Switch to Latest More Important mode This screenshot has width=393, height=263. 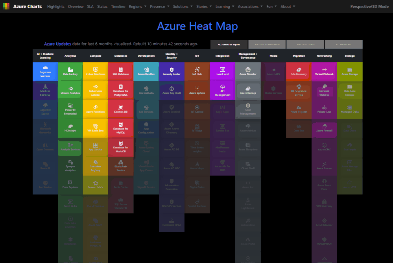point(267,44)
